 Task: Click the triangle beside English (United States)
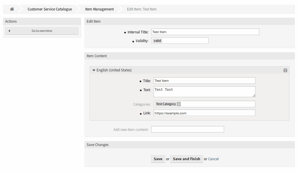(x=94, y=70)
